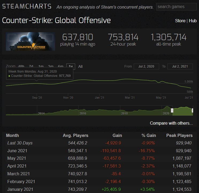Image resolution: width=199 pixels, height=193 pixels.
Task: Click the STEAMCHARTS site logo
Action: pyautogui.click(x=27, y=6)
